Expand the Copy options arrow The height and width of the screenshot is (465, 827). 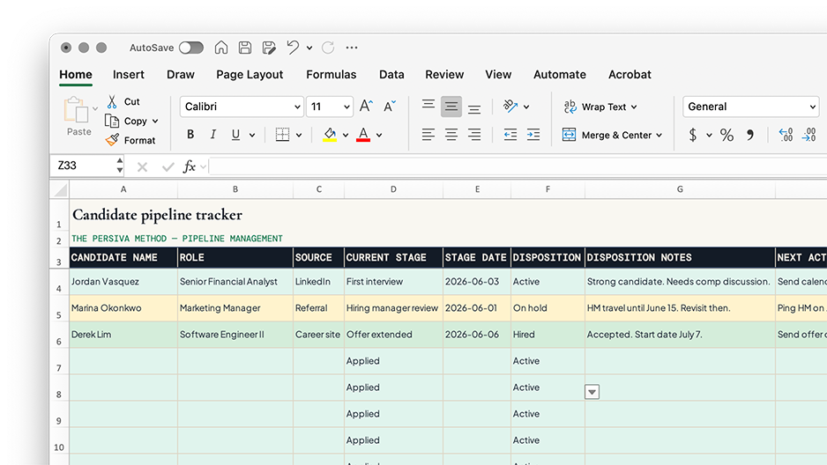tap(155, 122)
